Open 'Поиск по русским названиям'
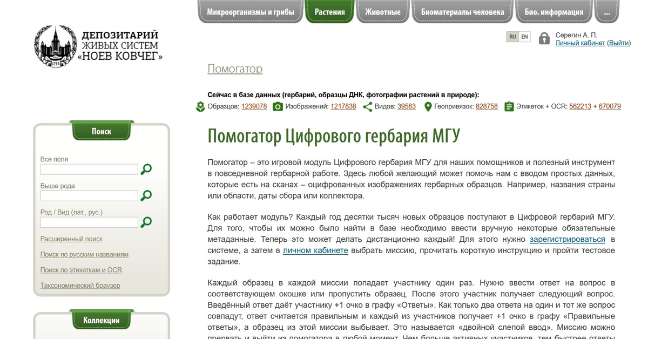The height and width of the screenshot is (339, 648). [84, 254]
